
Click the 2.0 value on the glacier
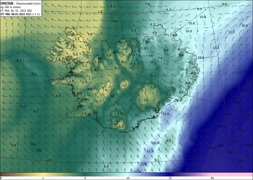tap(124, 85)
